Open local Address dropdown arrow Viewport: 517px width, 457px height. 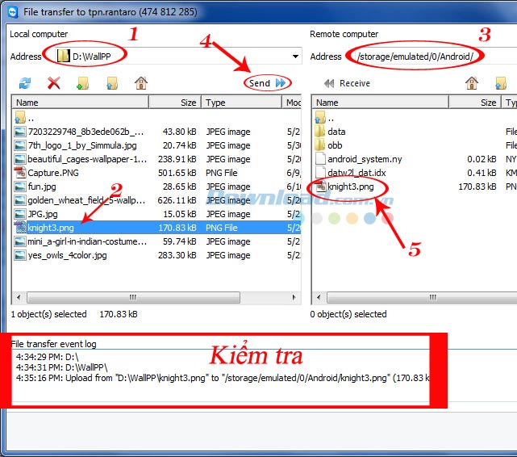coord(295,57)
